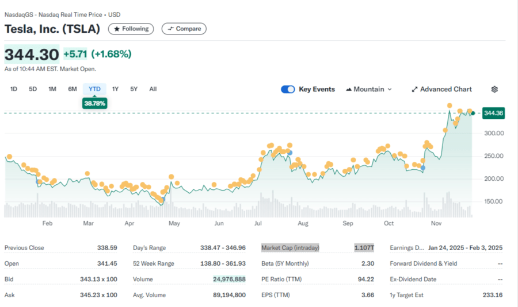
Task: Click the EPS (TTM) value 3.66
Action: pyautogui.click(x=368, y=295)
